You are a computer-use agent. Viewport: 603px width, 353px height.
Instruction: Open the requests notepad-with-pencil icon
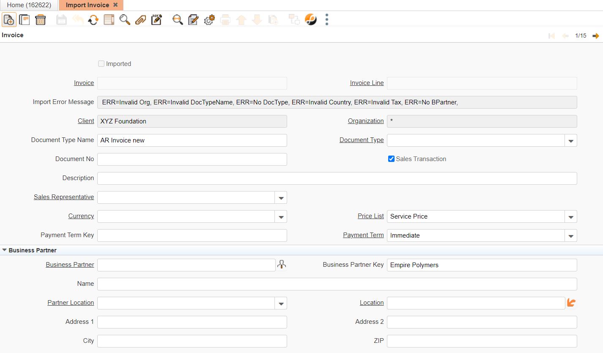pyautogui.click(x=193, y=19)
